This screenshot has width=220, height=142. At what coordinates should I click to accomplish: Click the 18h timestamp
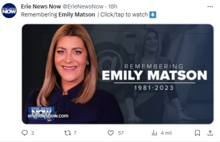click(113, 6)
